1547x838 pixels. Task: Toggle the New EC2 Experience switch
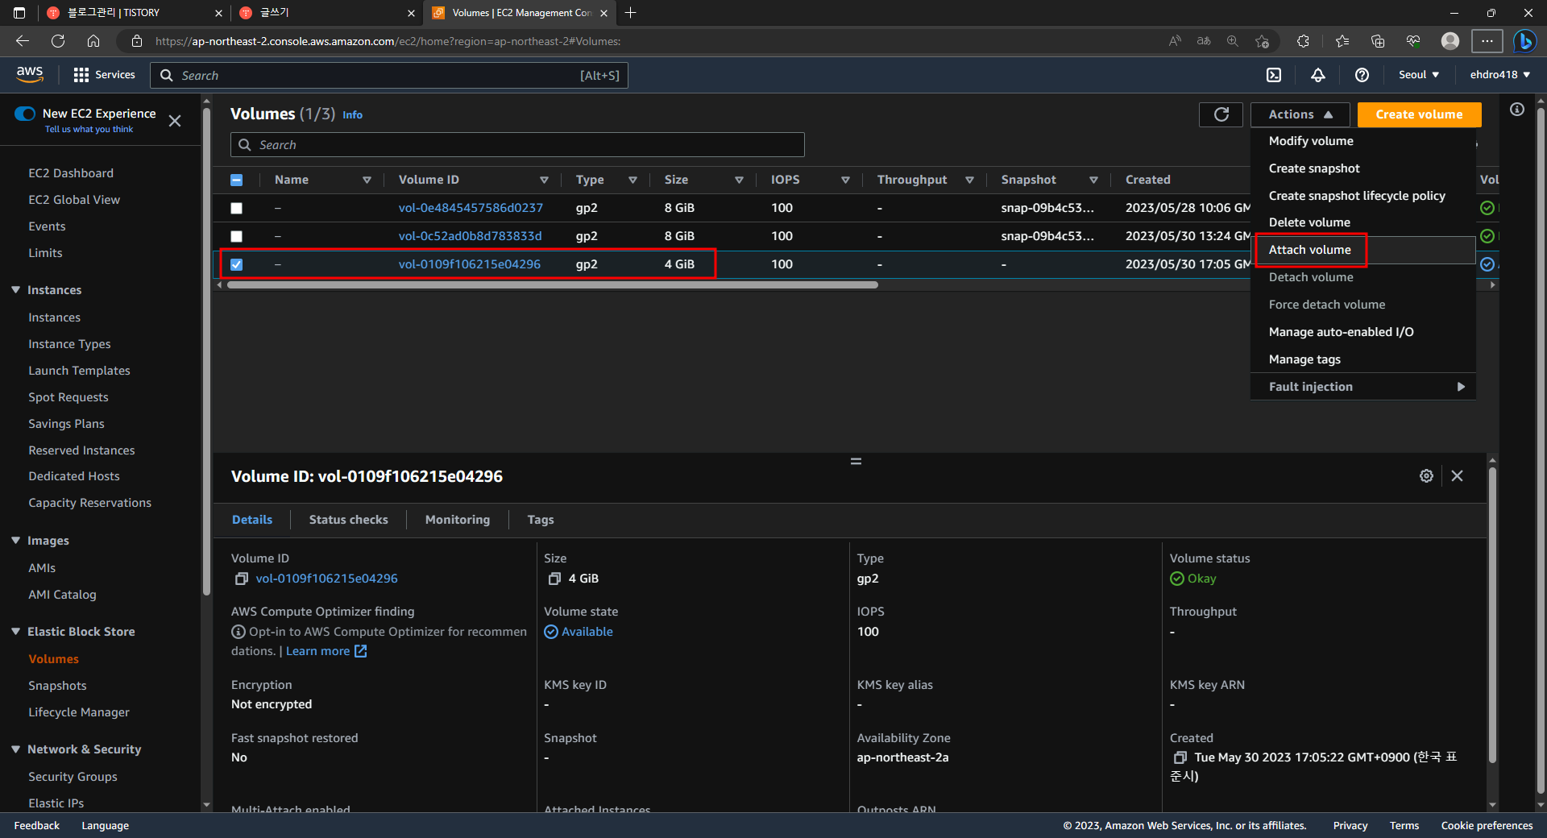(25, 114)
